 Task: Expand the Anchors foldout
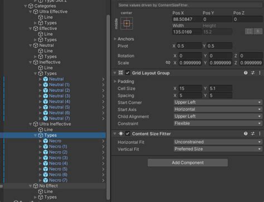pyautogui.click(x=115, y=39)
